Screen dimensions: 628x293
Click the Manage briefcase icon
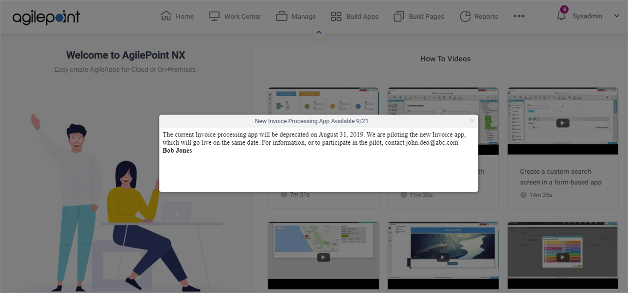282,16
